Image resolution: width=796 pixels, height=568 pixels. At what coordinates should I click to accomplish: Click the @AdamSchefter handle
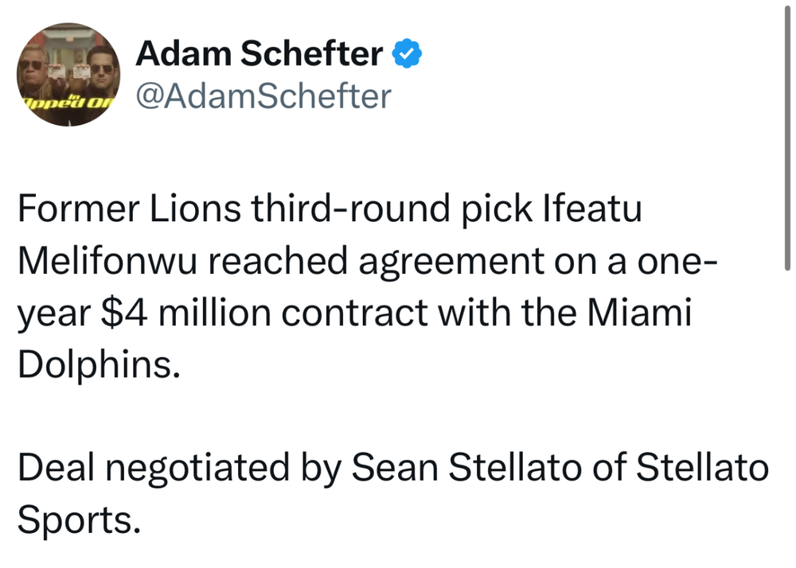(x=263, y=97)
